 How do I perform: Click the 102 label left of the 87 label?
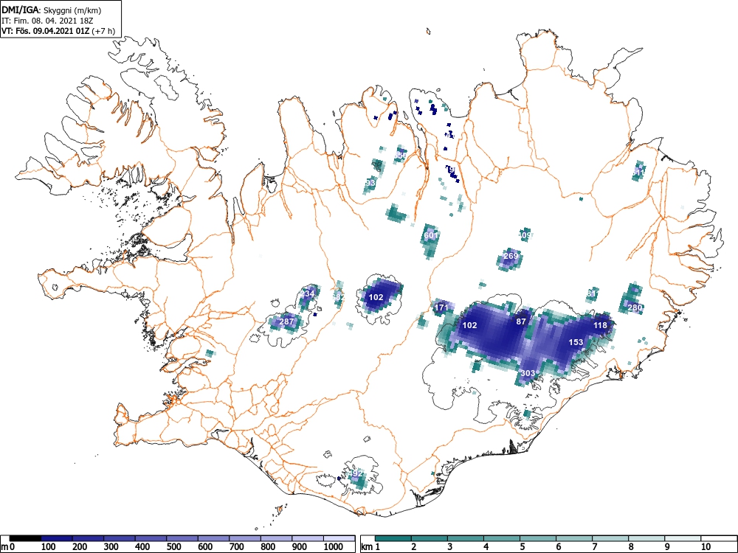(469, 325)
